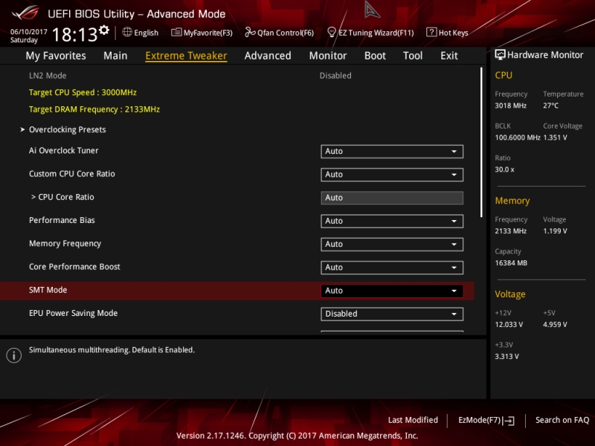This screenshot has width=595, height=446.
Task: Click Target DRAM Frequency : 2133MHz text
Action: 94,109
